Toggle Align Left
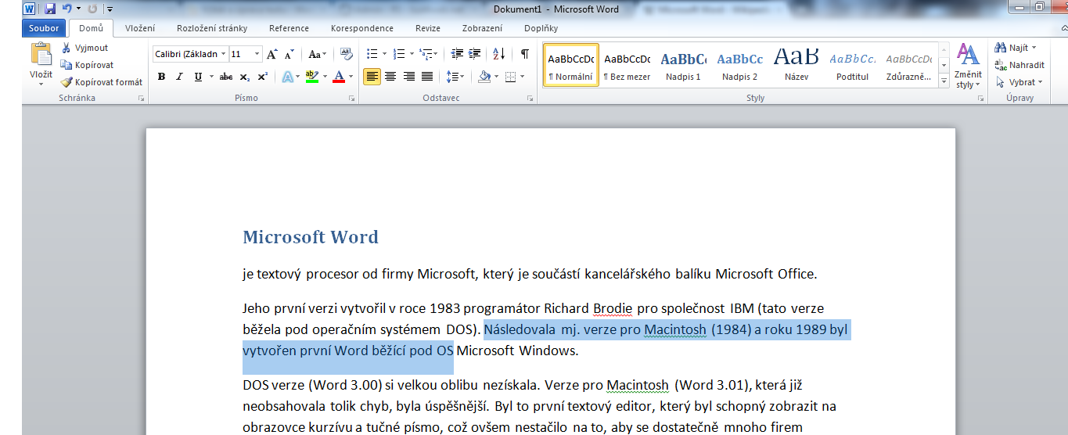The width and height of the screenshot is (1068, 435). 372,77
